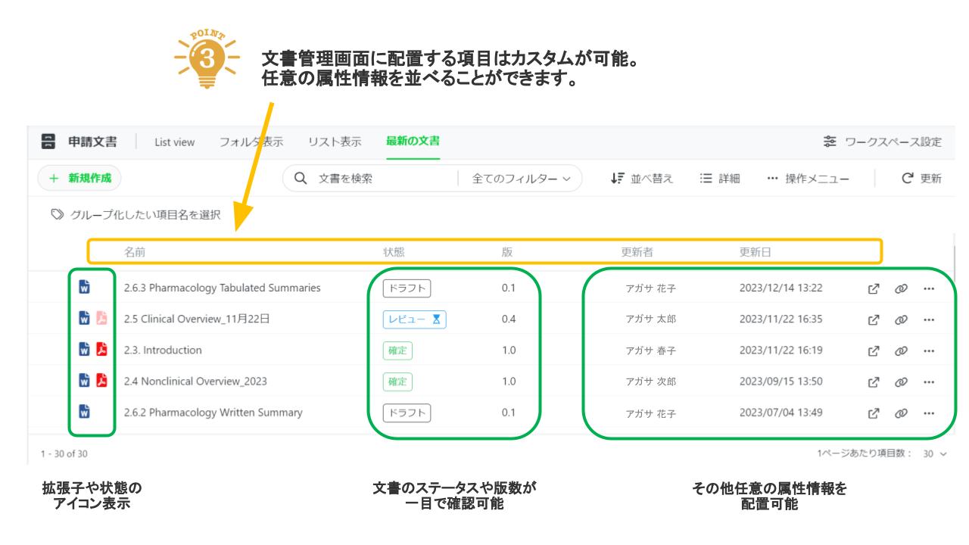Open more options for 2.6.2 Pharmacology Written Summary
Viewport: 969px width, 545px height.
[x=928, y=413]
